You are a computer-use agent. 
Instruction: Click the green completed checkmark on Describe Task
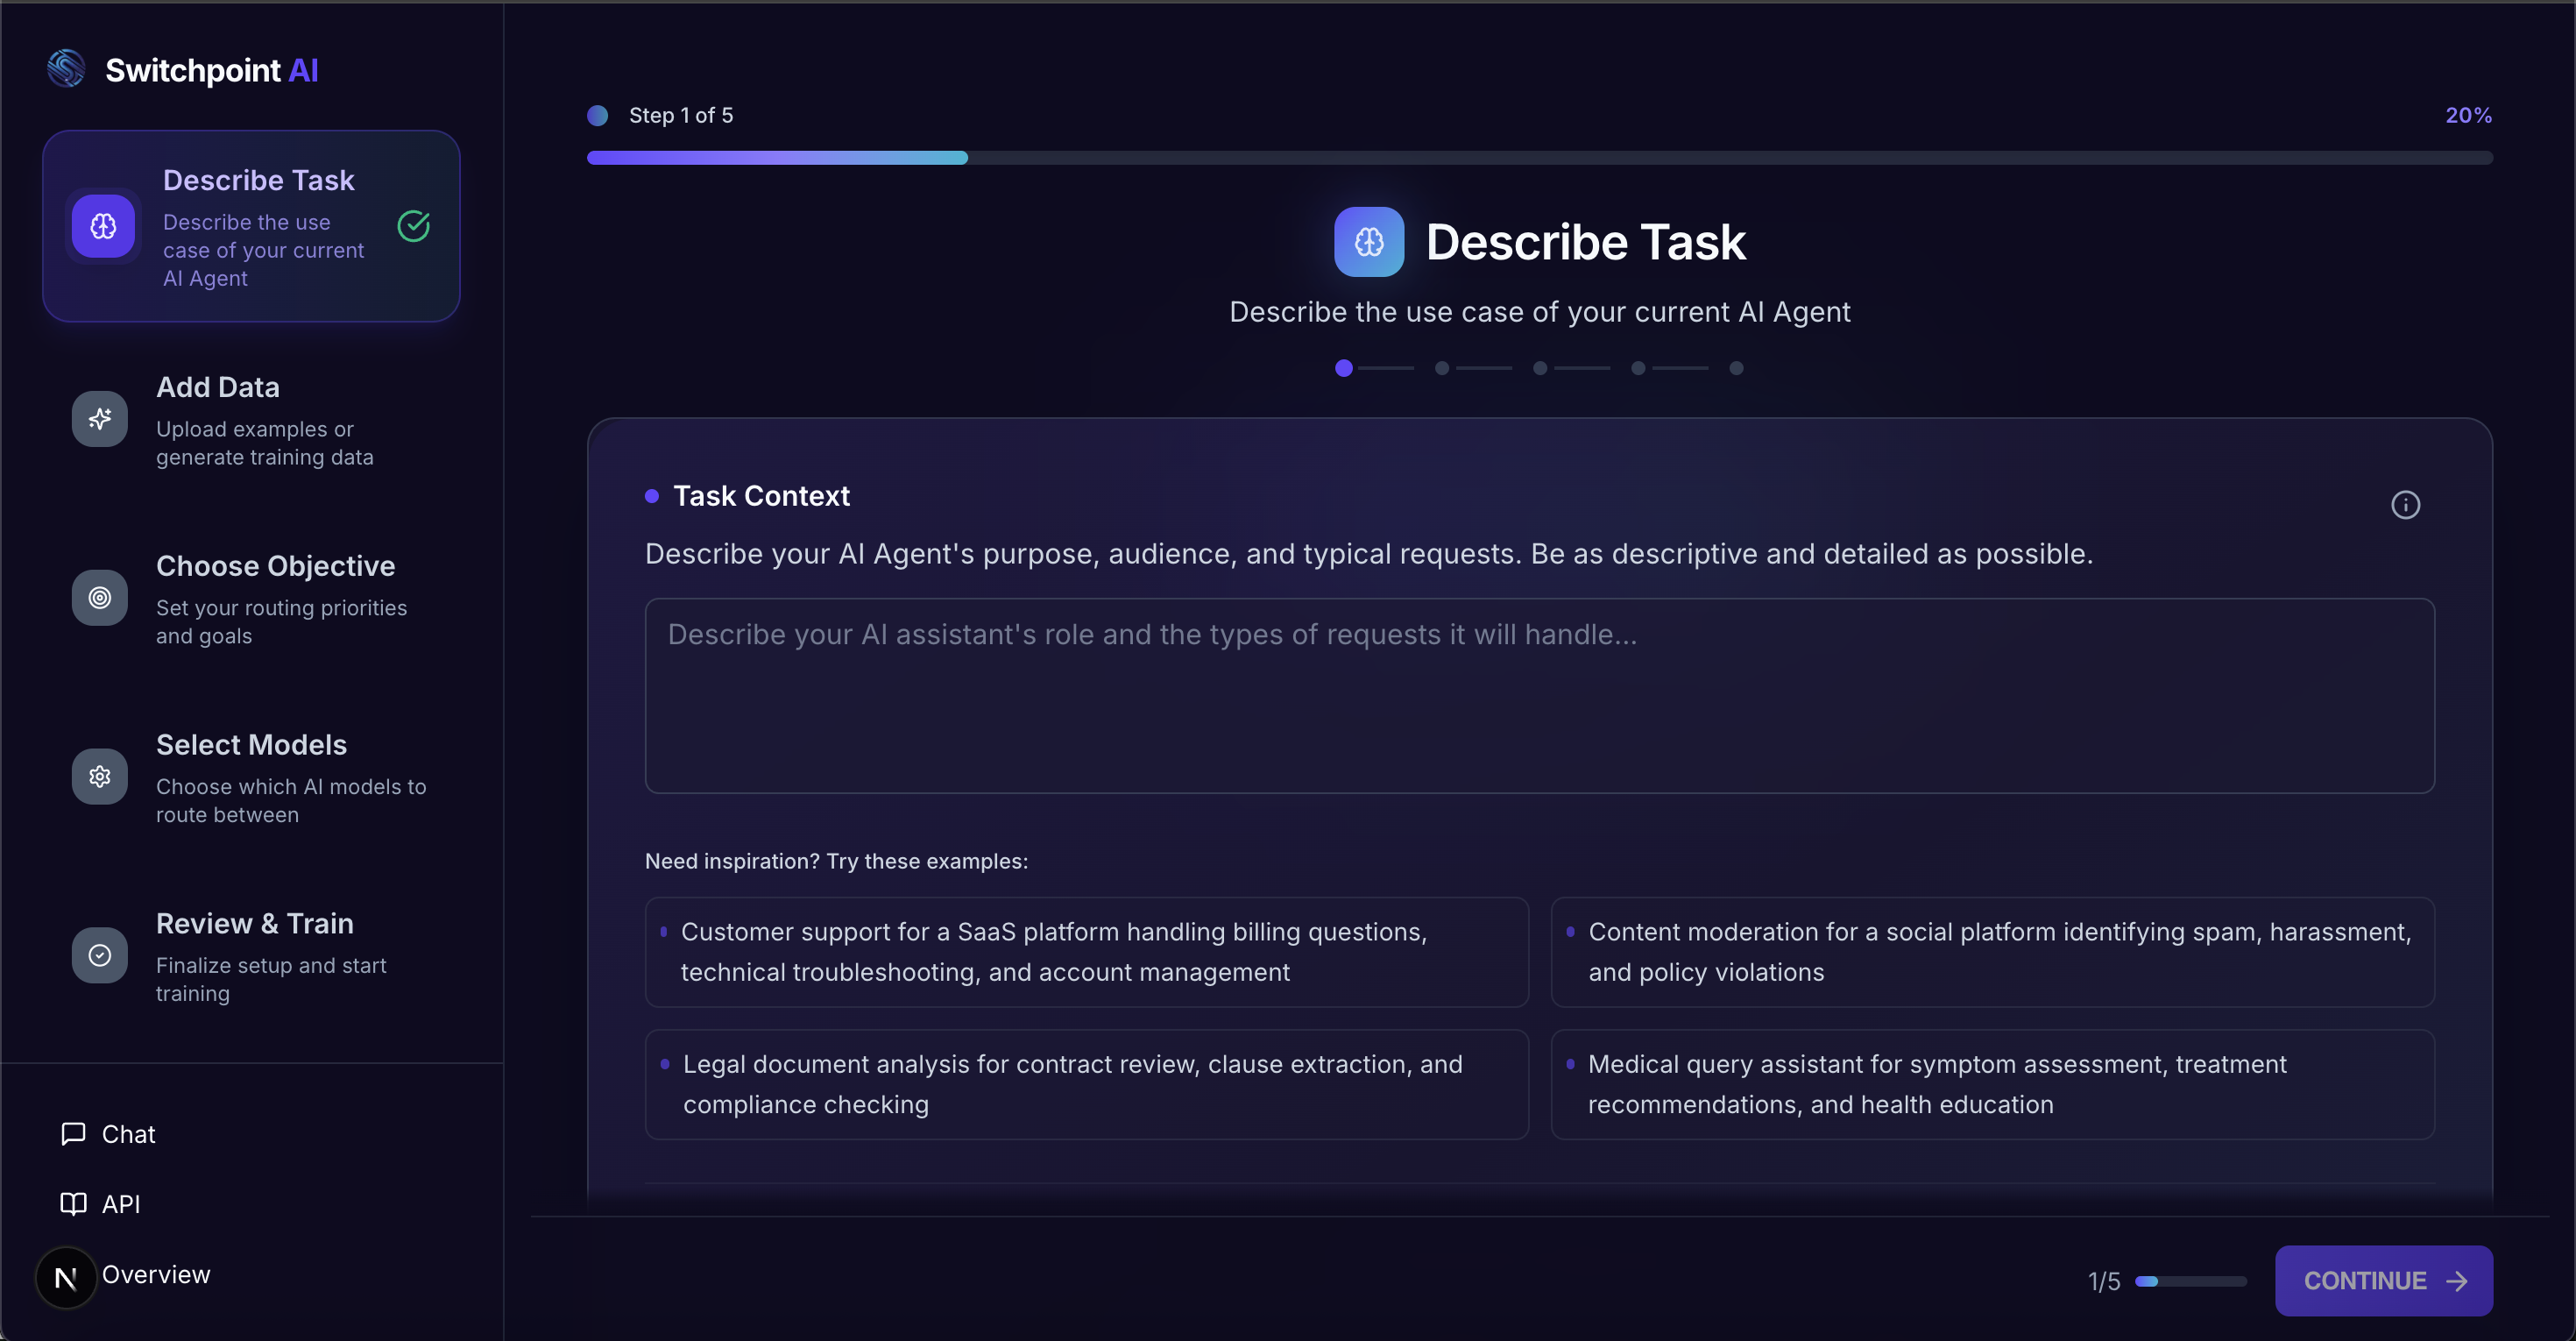[413, 227]
